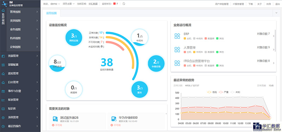
Task: Click the 日志管理 sidebar icon
Action: (3, 82)
